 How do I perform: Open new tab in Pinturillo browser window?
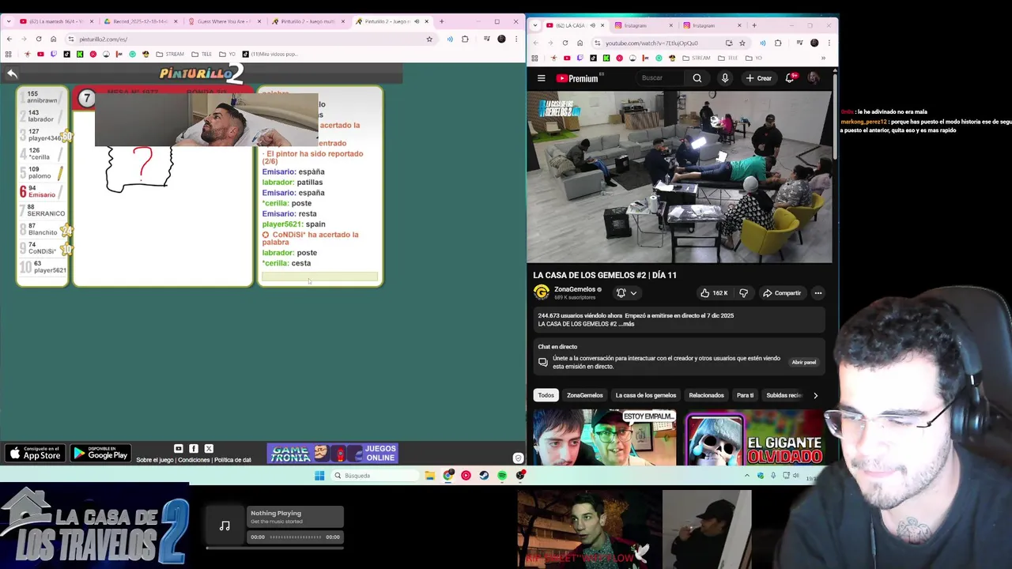[x=441, y=21]
